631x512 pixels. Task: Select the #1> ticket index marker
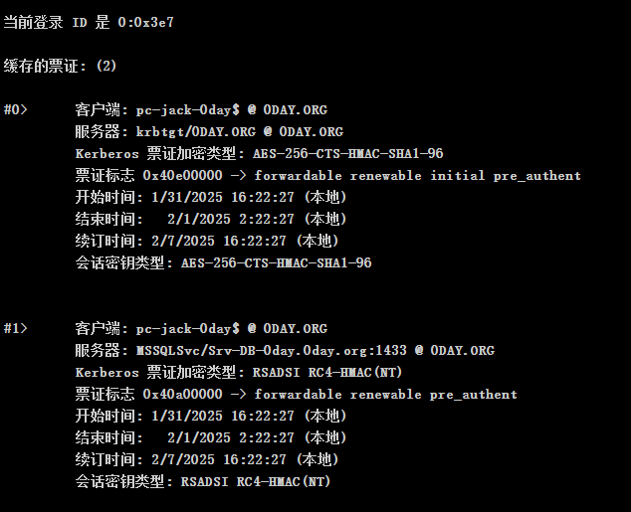[15, 328]
